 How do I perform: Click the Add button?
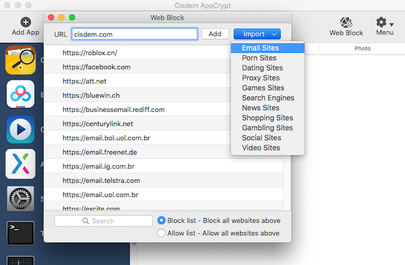tap(215, 34)
